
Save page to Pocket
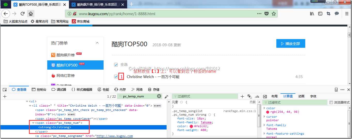(266, 14)
